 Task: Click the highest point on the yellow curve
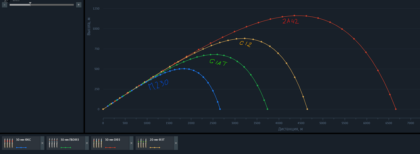click(244, 38)
